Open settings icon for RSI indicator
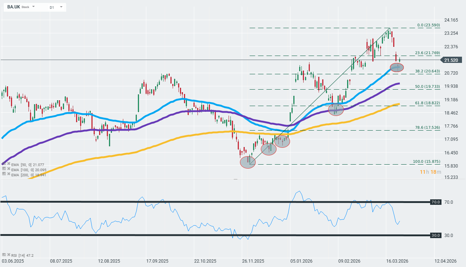This screenshot has width=466, height=267. pos(4,255)
